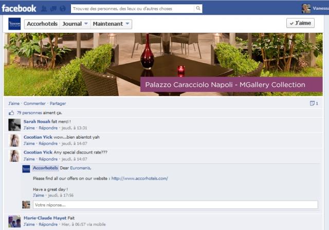
Task: Focus the 'Votre réponse...' input field
Action: click(175, 205)
